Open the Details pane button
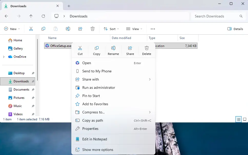 coord(235,29)
